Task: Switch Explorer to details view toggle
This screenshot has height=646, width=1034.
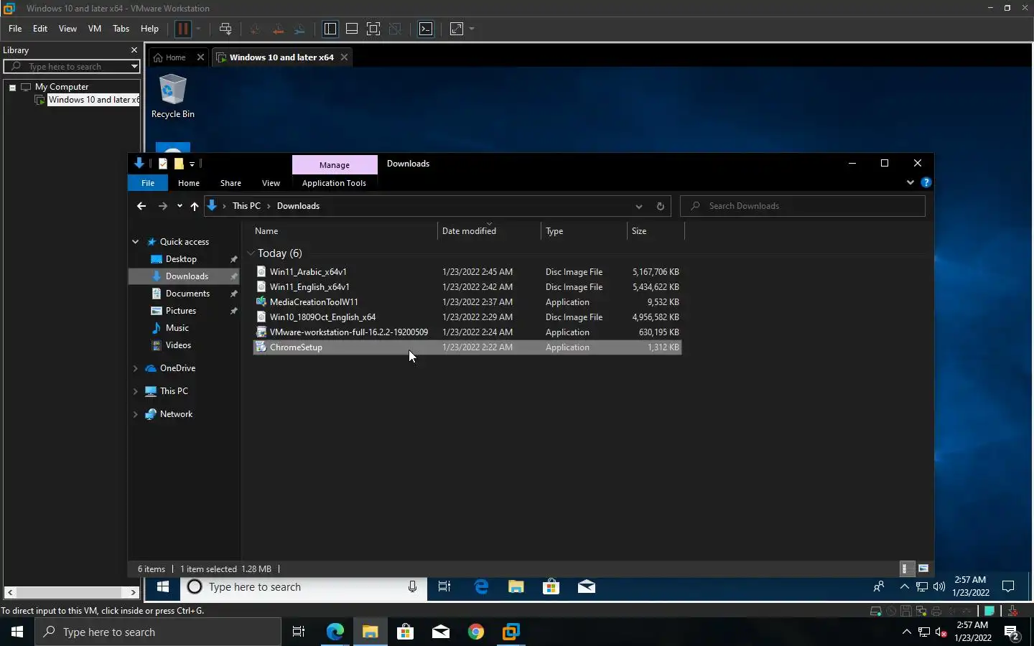Action: pyautogui.click(x=907, y=568)
